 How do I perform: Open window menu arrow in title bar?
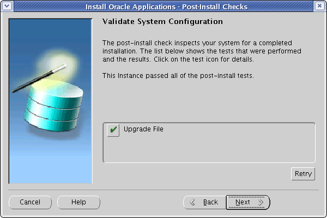(x=7, y=6)
